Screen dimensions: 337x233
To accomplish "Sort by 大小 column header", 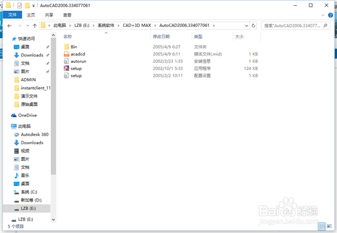I will coord(239,36).
